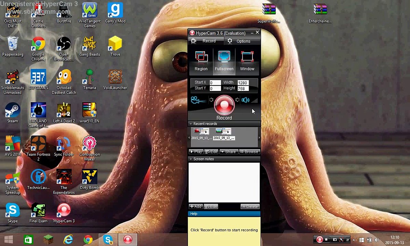The image size is (410, 246).
Task: Click the Edit button under Screen notes
Action: point(211,206)
